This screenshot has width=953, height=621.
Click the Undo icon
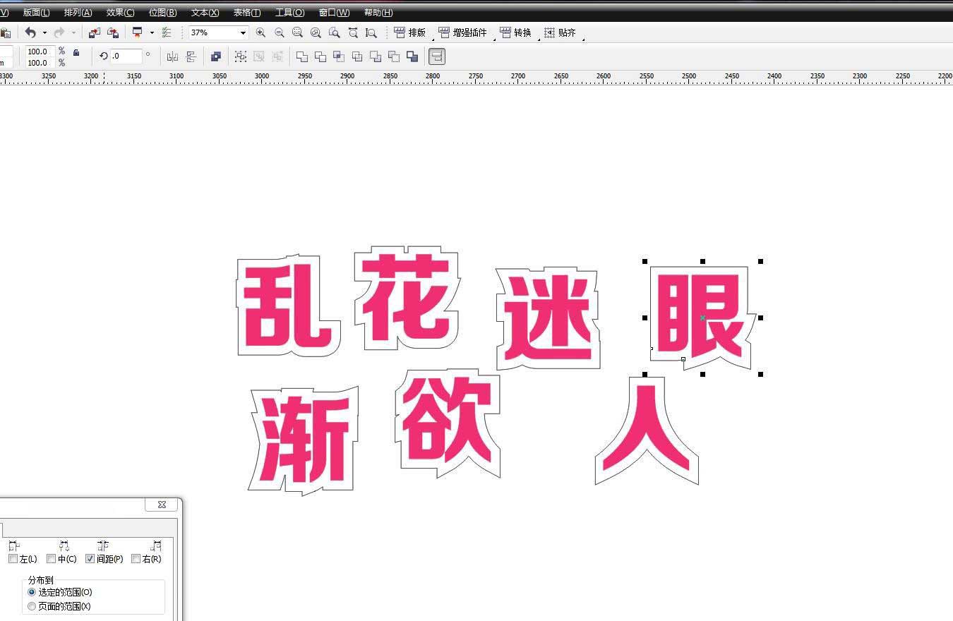pos(31,32)
